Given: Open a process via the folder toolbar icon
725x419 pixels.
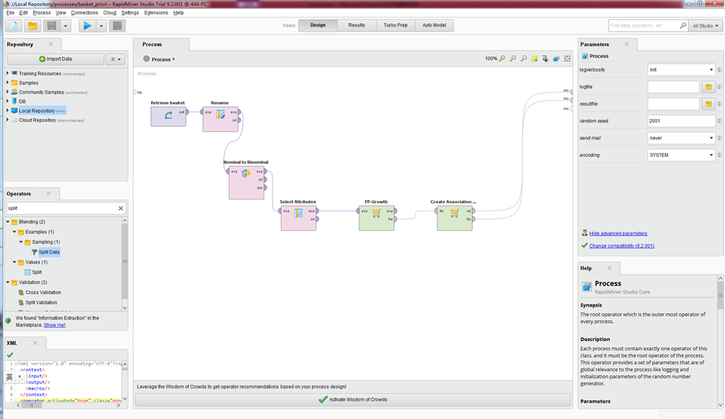Looking at the screenshot, I should click(x=32, y=26).
